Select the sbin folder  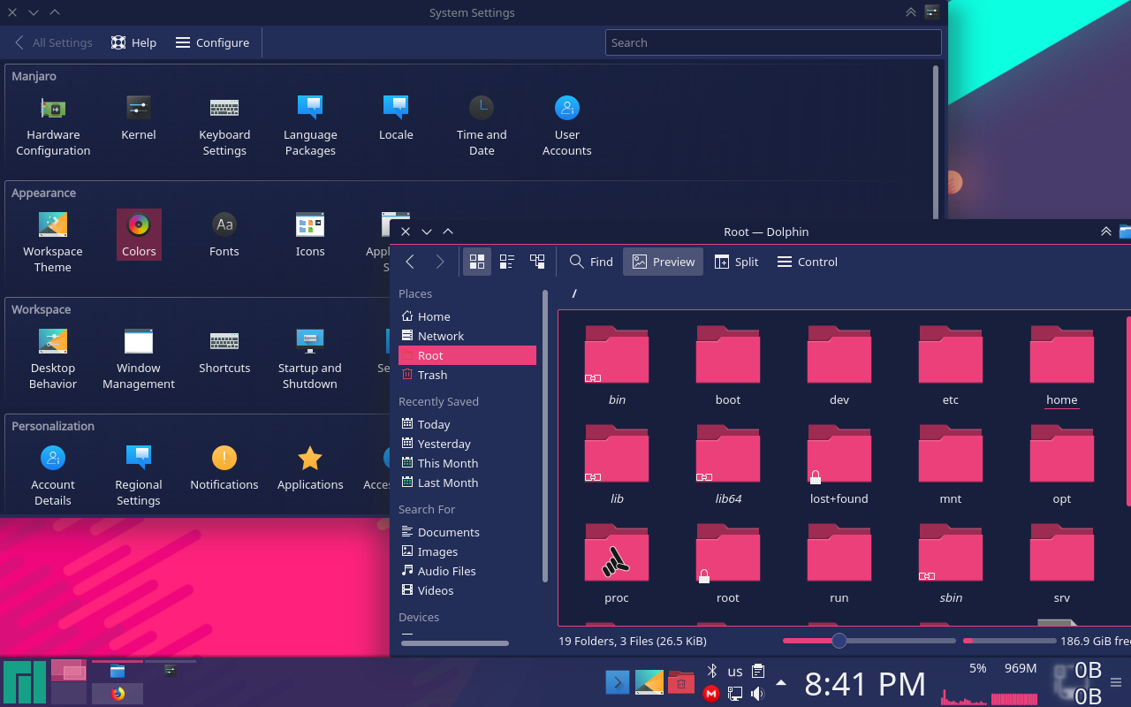coord(951,563)
